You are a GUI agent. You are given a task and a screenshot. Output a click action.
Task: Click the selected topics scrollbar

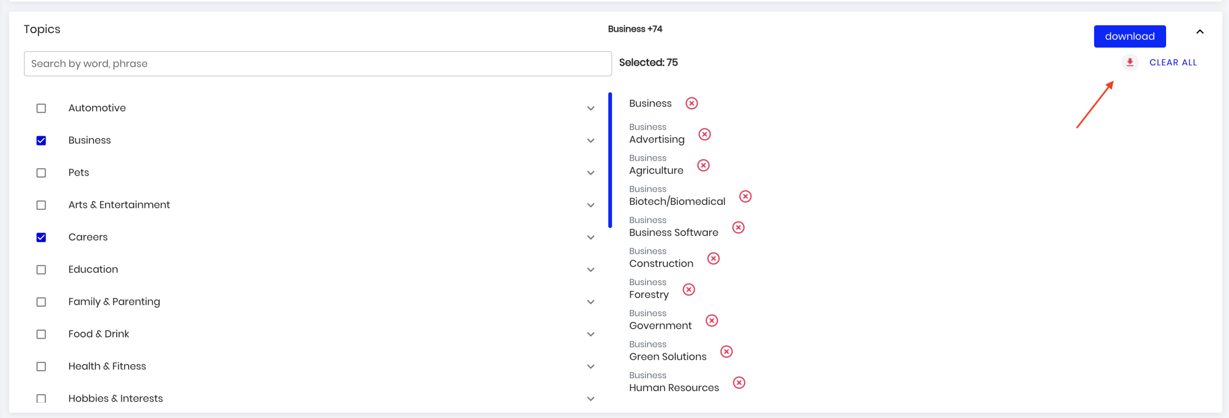pyautogui.click(x=610, y=160)
